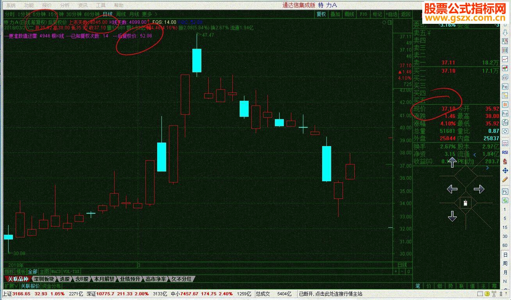Select the 关联报价 tab

coord(30,286)
